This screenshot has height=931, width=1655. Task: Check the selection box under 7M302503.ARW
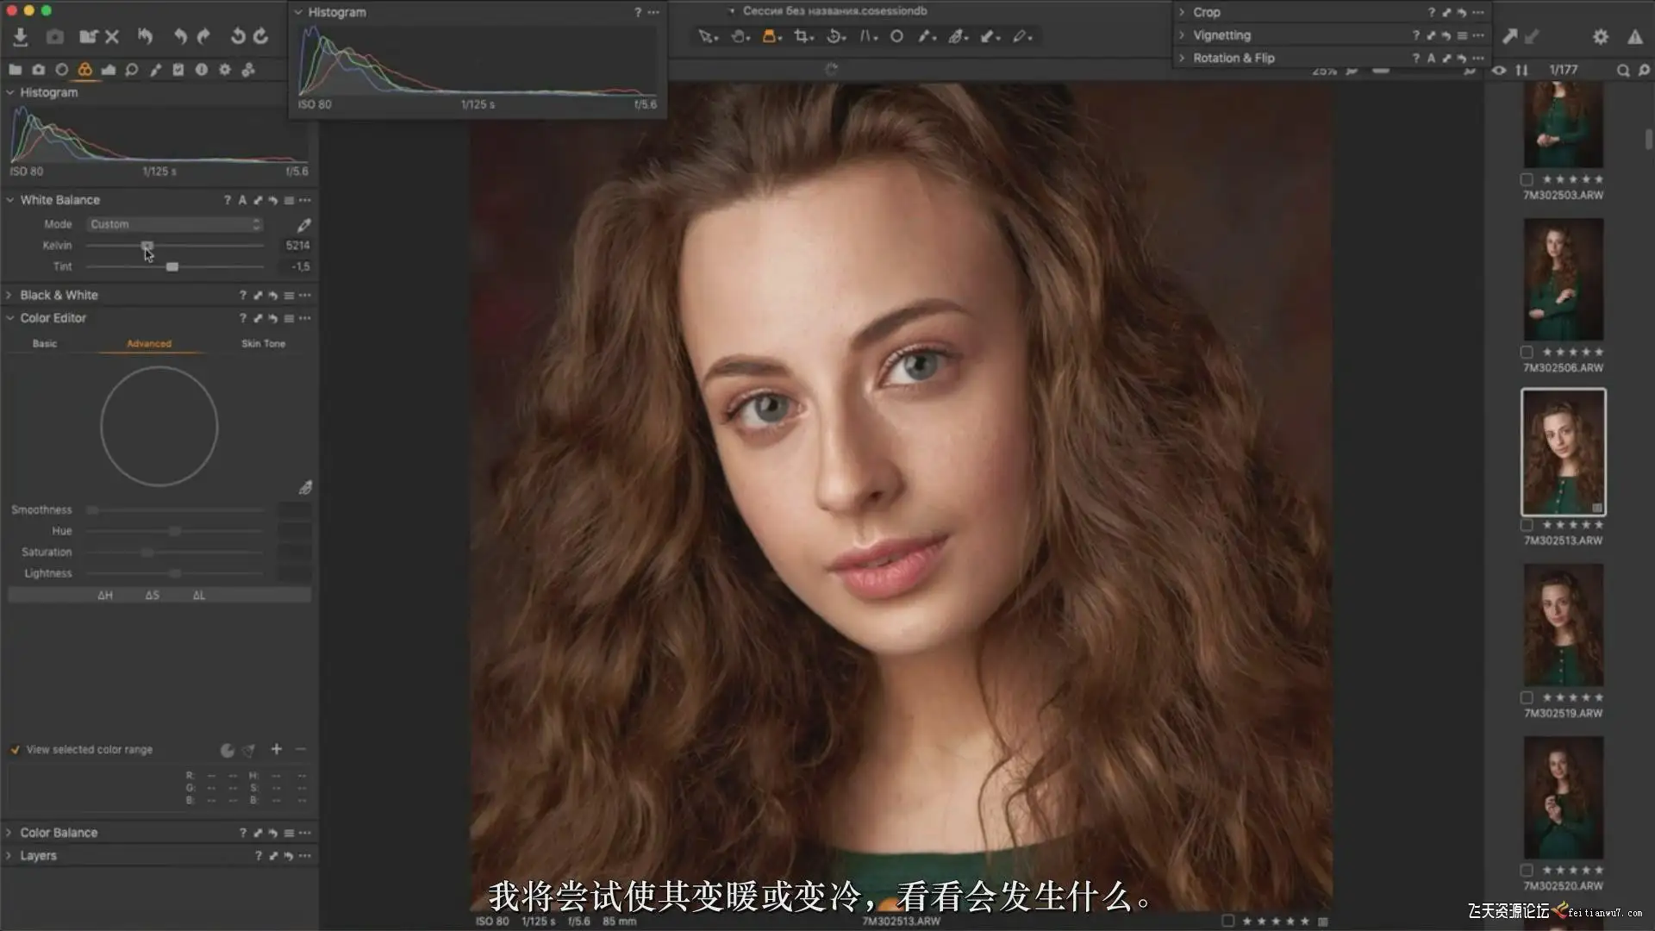[1527, 179]
